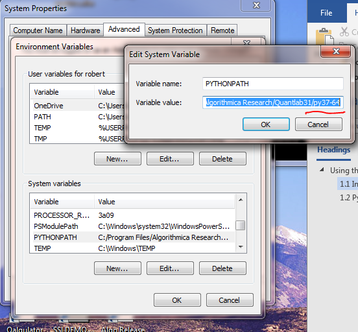The image size is (358, 332).
Task: Close the Edit System Variable dialog
Action: [336, 51]
